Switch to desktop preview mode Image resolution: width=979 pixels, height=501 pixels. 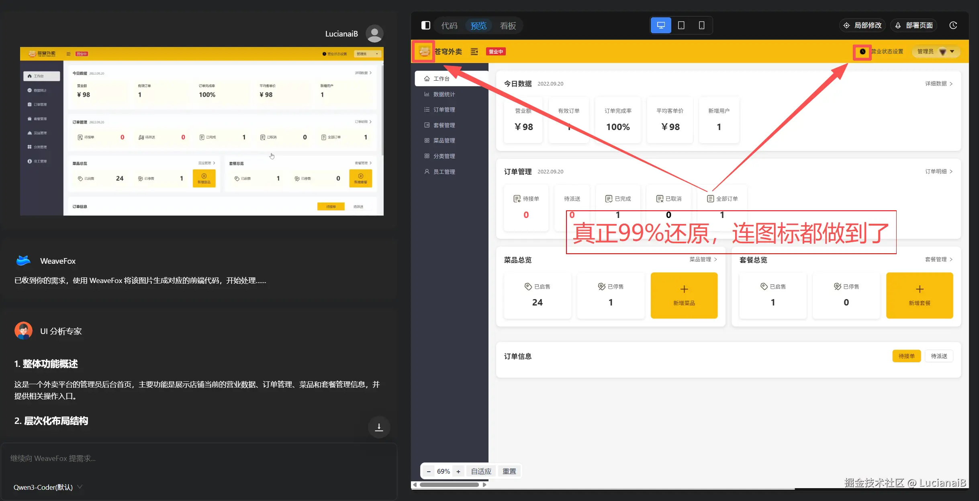tap(661, 25)
